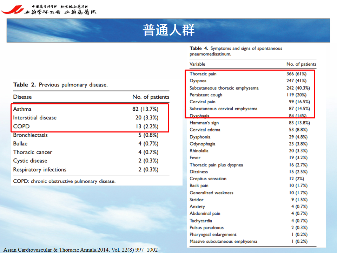Click the 'Cystic disease' row label
The height and width of the screenshot is (253, 337).
(x=30, y=161)
